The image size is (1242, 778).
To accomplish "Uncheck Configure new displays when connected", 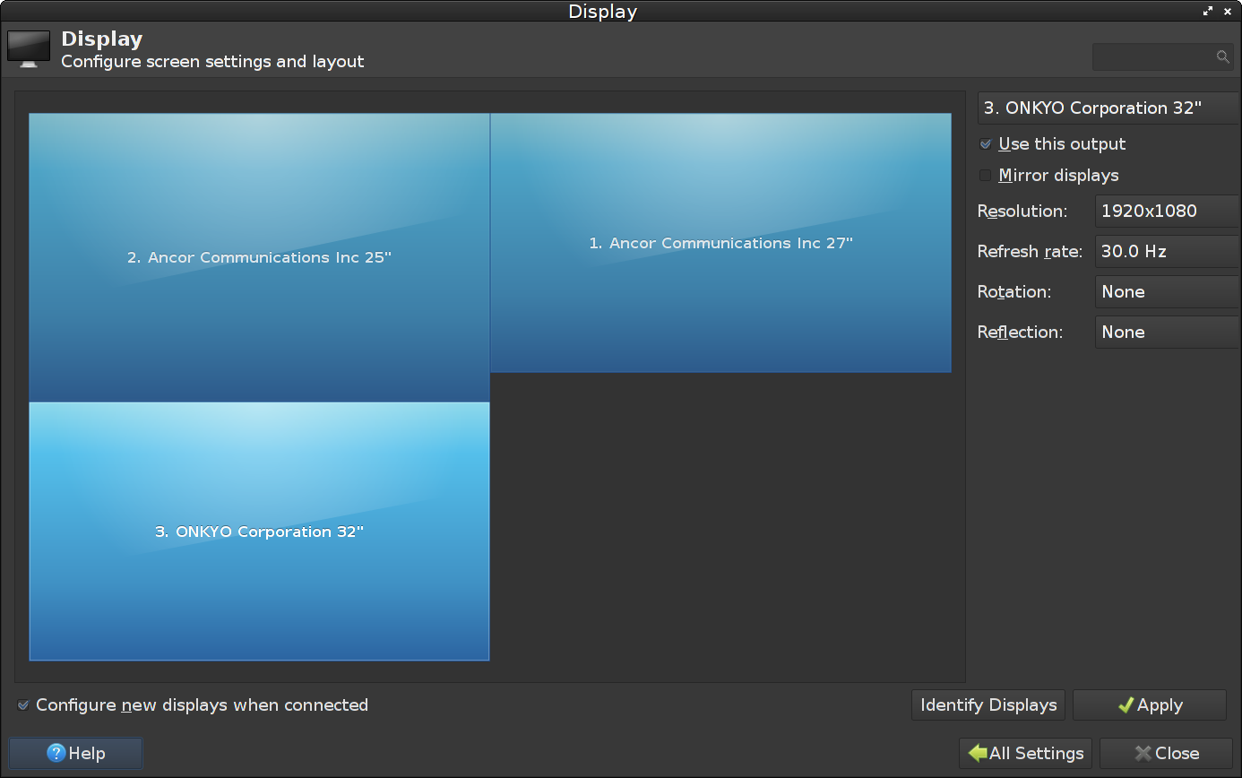I will tap(23, 705).
